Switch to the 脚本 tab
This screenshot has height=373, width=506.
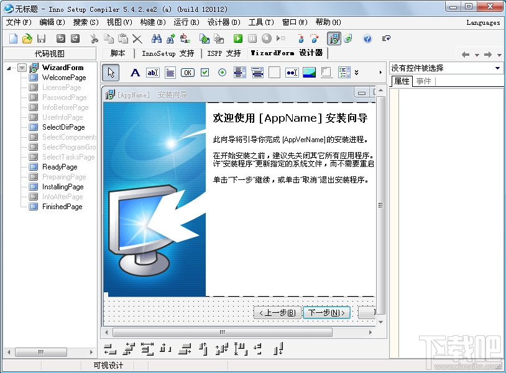(x=119, y=53)
